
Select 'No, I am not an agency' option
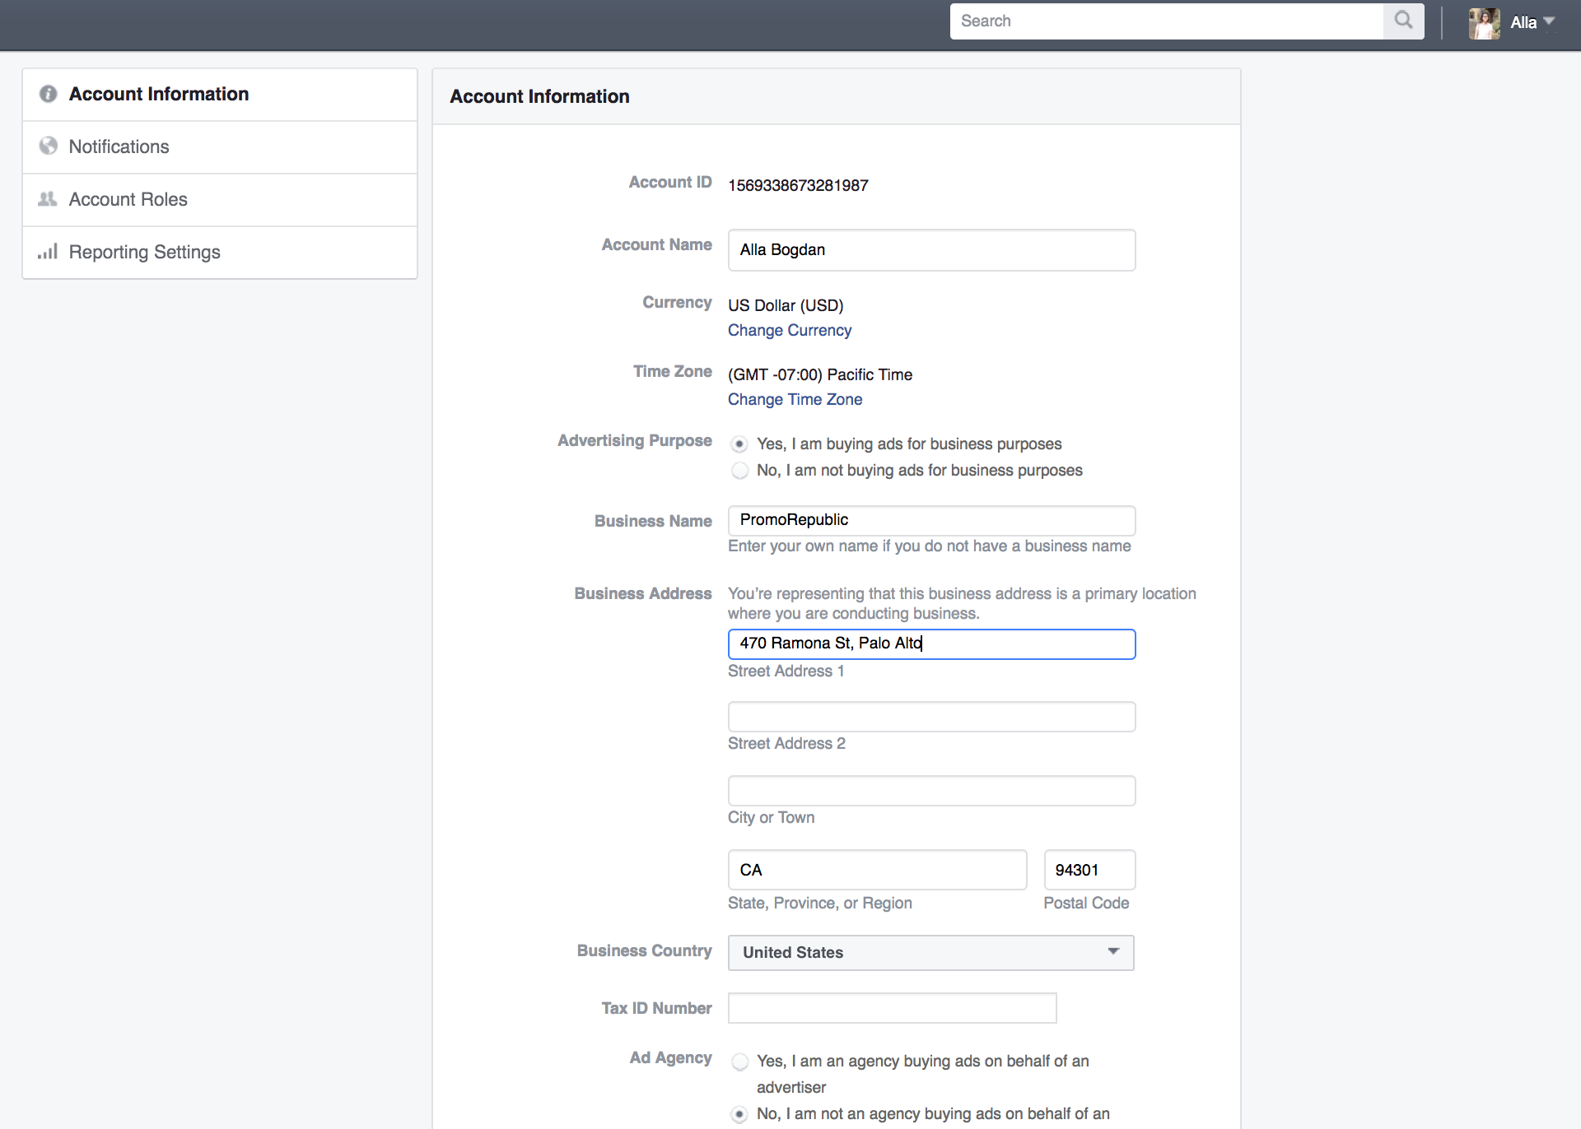click(739, 1114)
